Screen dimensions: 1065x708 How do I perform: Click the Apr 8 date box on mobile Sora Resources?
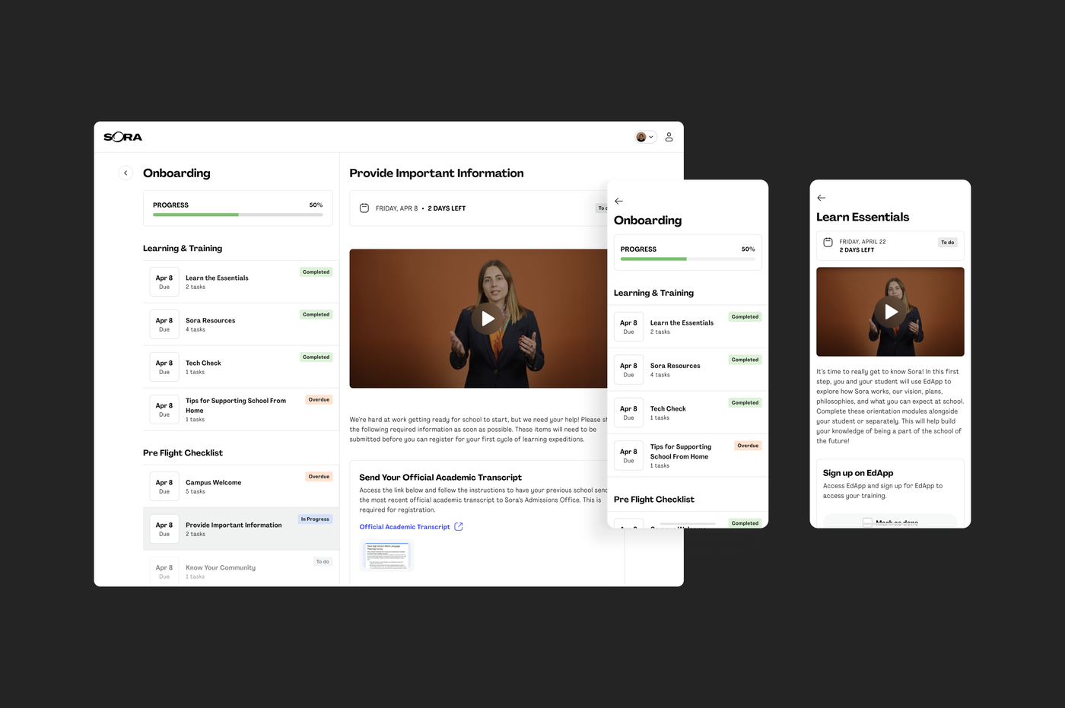628,370
